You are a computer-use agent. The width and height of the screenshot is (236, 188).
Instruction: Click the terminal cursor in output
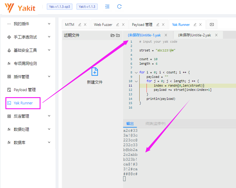point(124,179)
